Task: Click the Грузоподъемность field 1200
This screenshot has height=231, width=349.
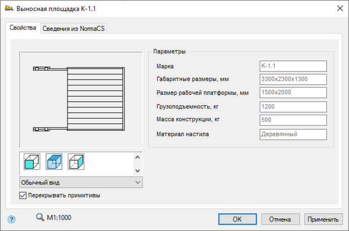Action: point(293,106)
